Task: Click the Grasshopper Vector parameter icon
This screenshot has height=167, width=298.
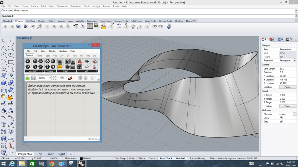Action: [28, 67]
